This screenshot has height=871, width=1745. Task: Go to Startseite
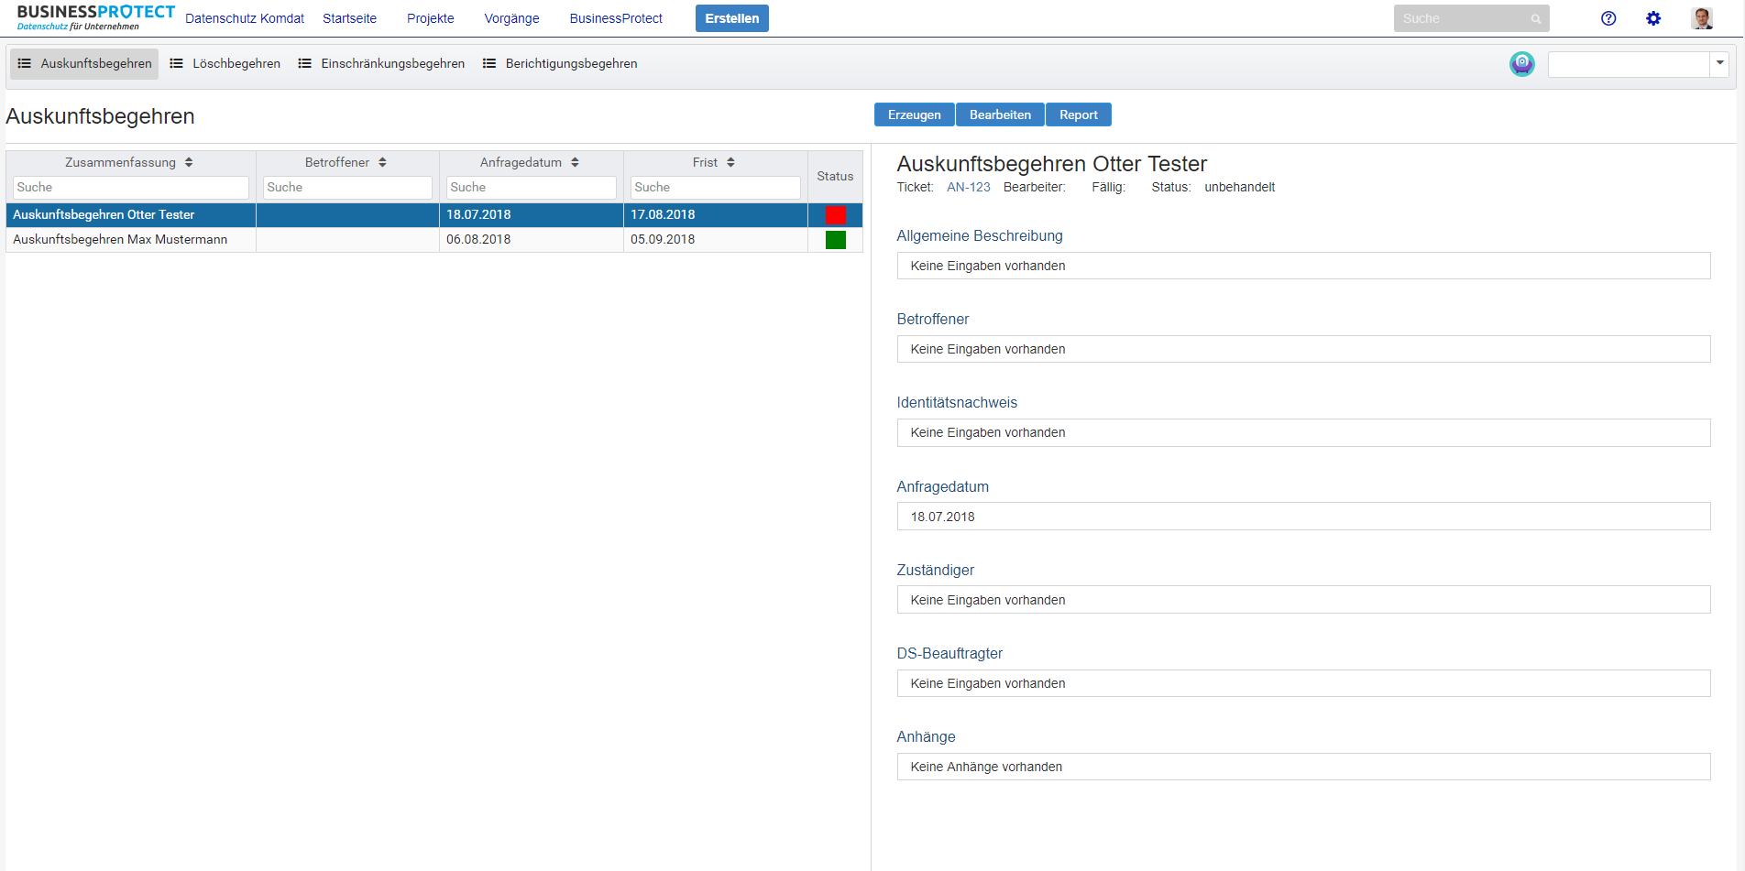point(349,18)
